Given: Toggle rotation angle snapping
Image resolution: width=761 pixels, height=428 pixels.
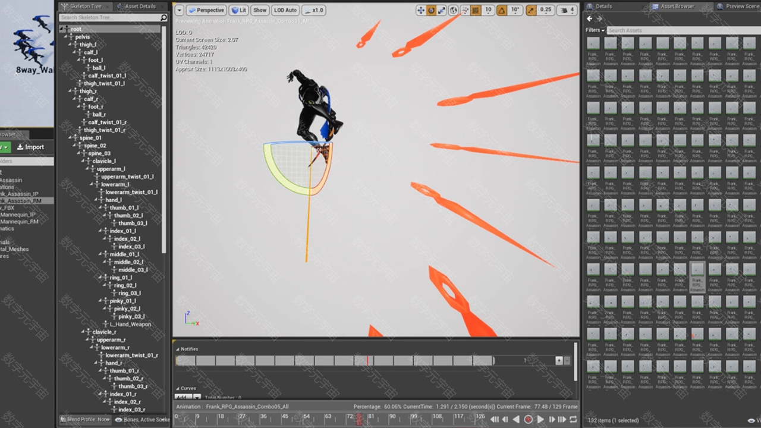Looking at the screenshot, I should [502, 10].
